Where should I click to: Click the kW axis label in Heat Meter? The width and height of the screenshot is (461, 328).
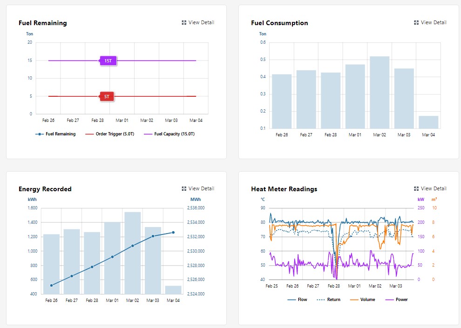[x=421, y=200]
